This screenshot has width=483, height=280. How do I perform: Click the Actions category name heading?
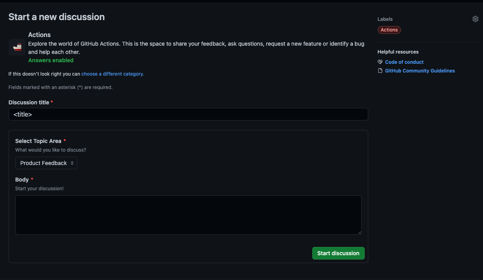39,35
